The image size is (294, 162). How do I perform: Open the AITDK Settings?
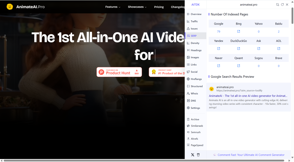coord(195,108)
